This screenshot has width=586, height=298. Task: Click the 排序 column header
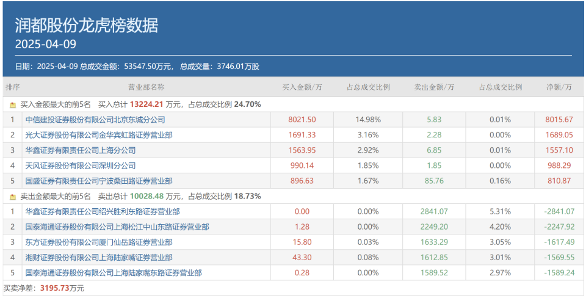[13, 87]
